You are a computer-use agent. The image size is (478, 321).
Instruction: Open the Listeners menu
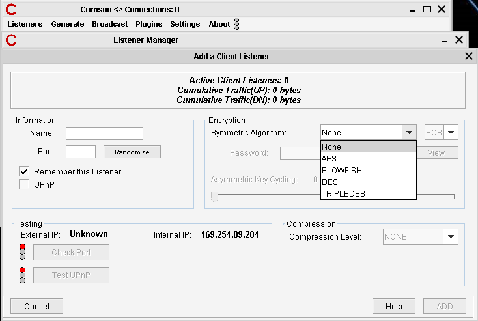click(x=25, y=24)
